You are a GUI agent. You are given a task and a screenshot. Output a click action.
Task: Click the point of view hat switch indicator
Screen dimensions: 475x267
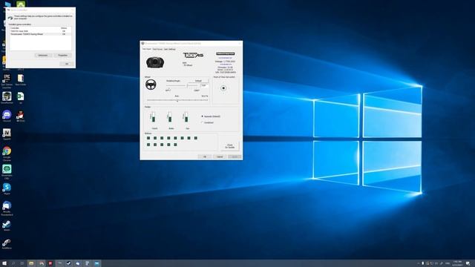pyautogui.click(x=223, y=88)
